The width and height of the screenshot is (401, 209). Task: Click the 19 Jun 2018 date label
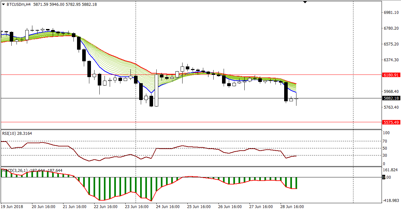[x=12, y=206]
